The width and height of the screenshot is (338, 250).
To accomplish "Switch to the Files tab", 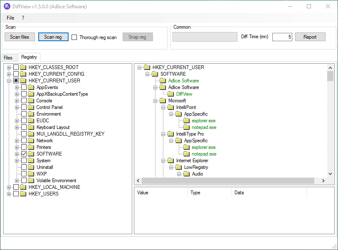I will pos(8,57).
